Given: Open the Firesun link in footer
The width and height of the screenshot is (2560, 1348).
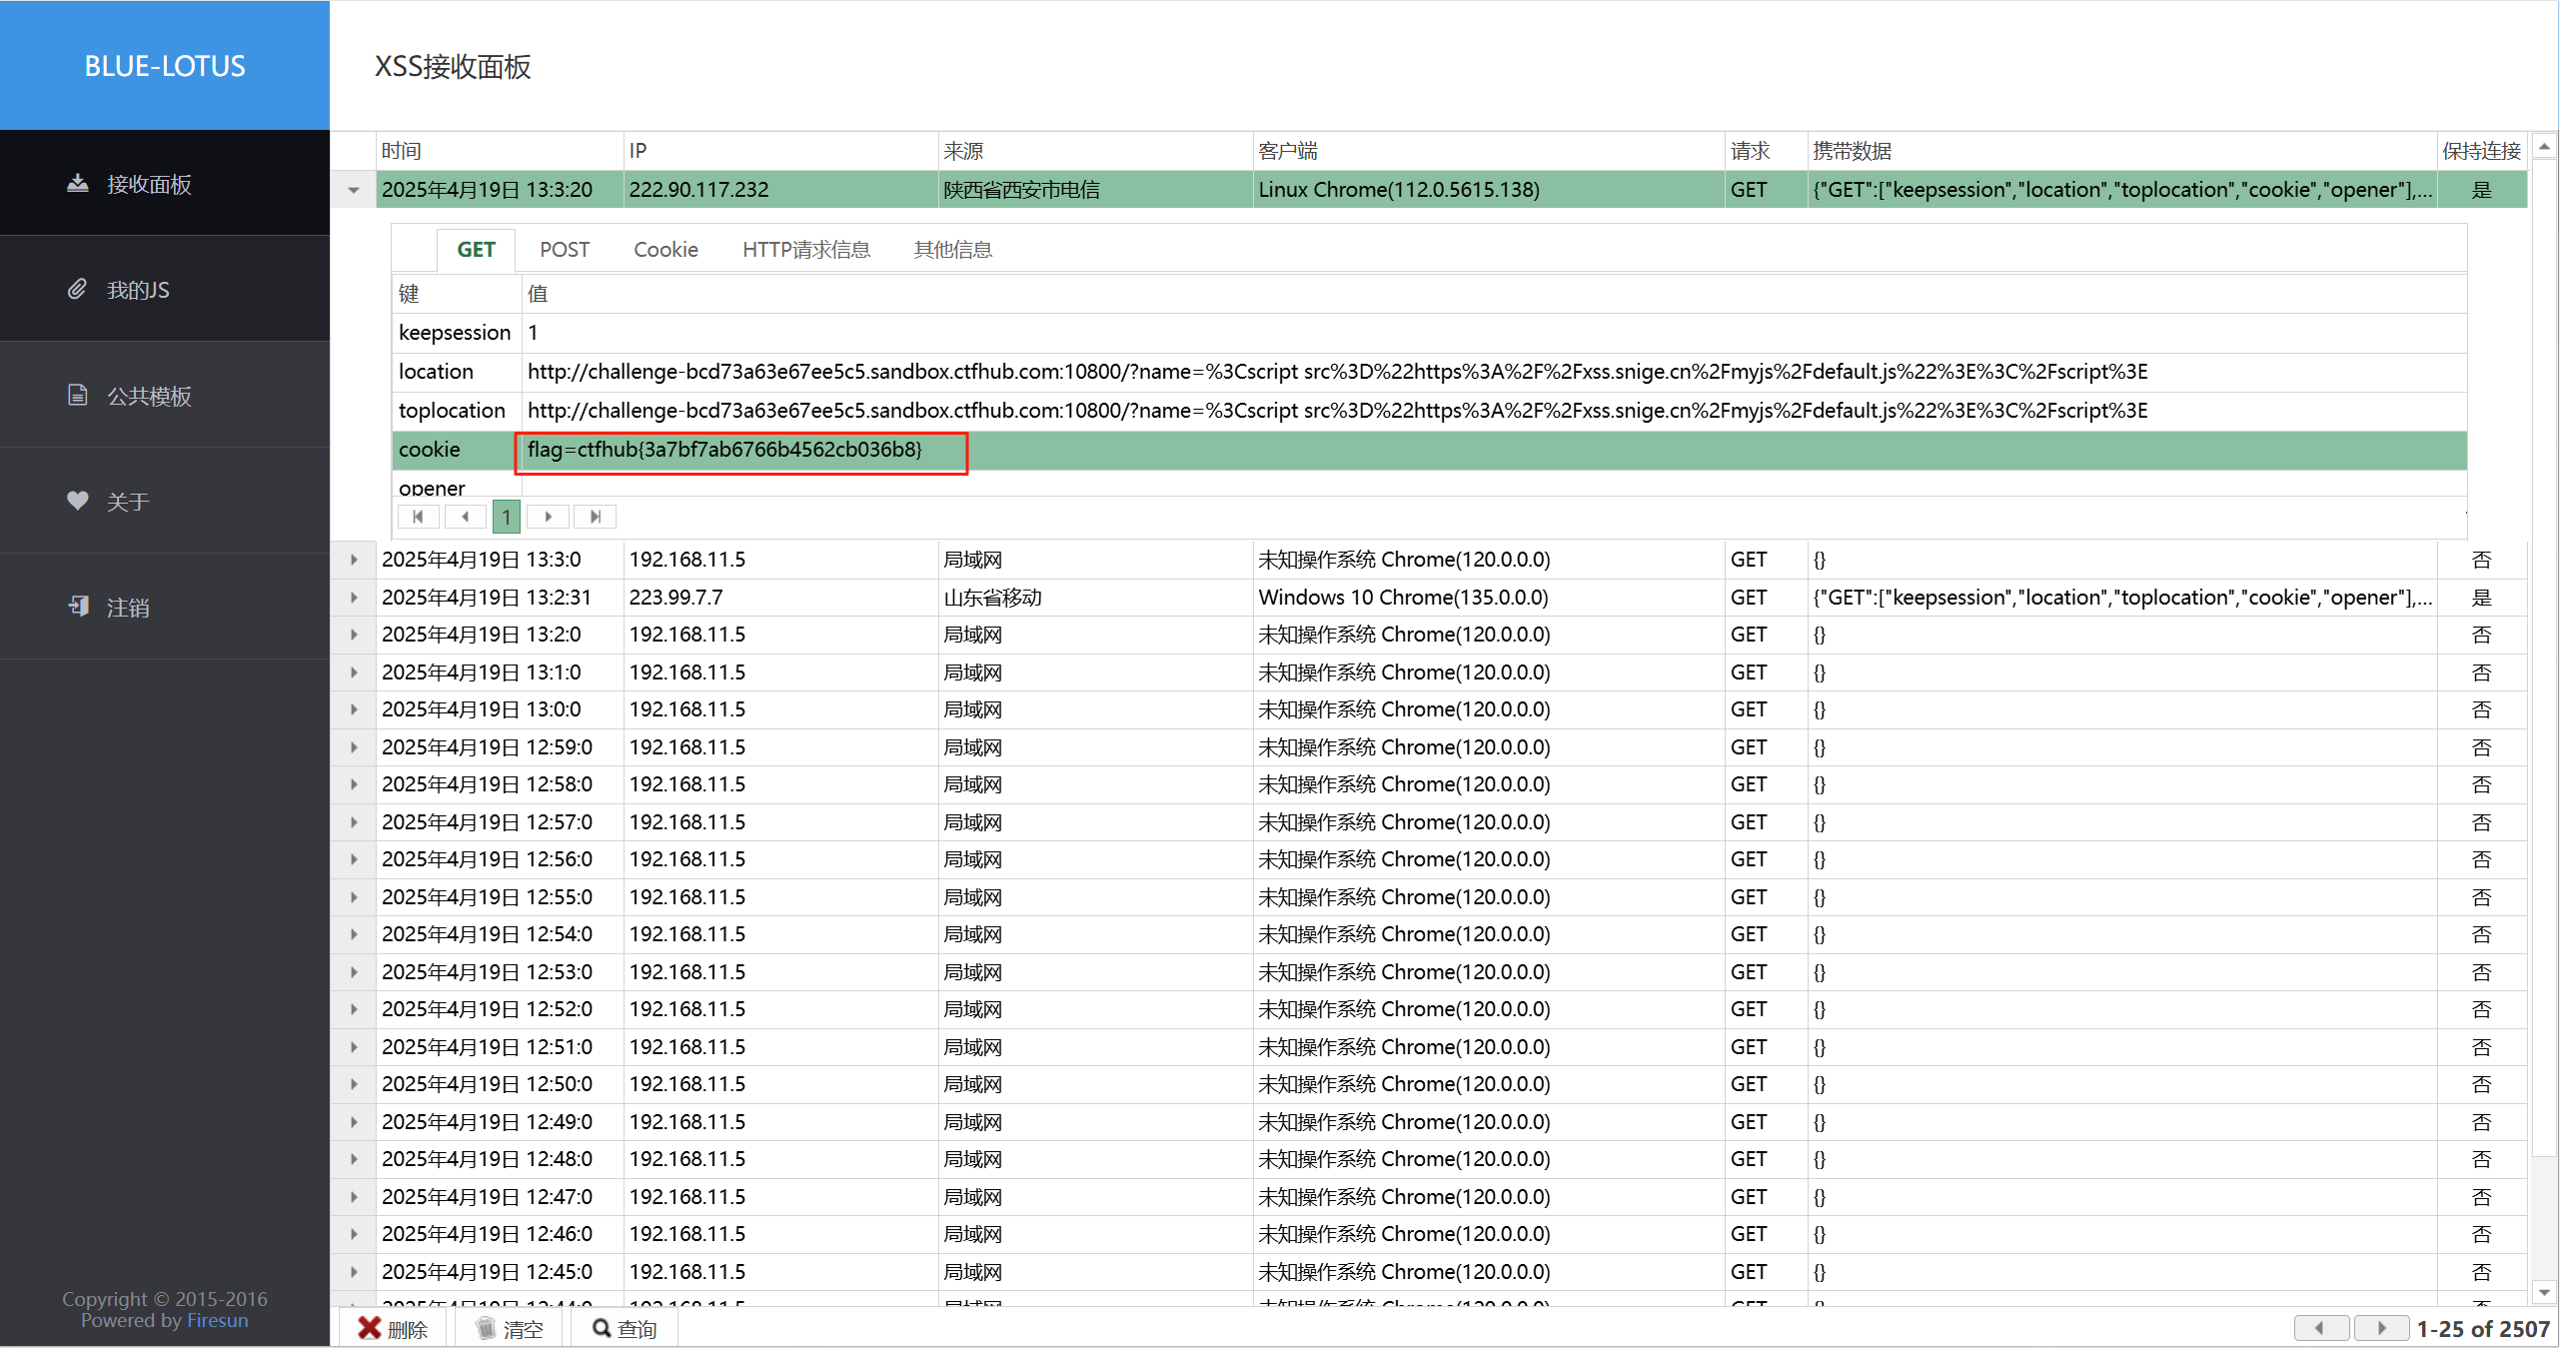Looking at the screenshot, I should (x=217, y=1320).
